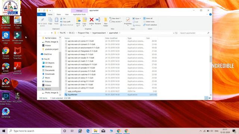This screenshot has height=134, width=239.
Task: Click Select all
Action: 148,18
